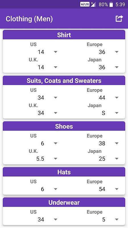The width and height of the screenshot is (128, 228).
Task: Open Shirt U.K. size dropdown
Action: [x=33, y=67]
